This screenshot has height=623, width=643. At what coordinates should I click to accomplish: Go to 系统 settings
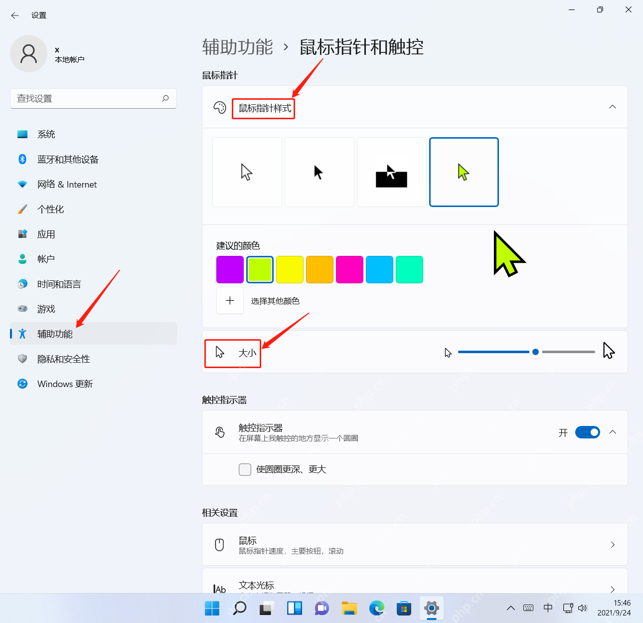pyautogui.click(x=94, y=134)
